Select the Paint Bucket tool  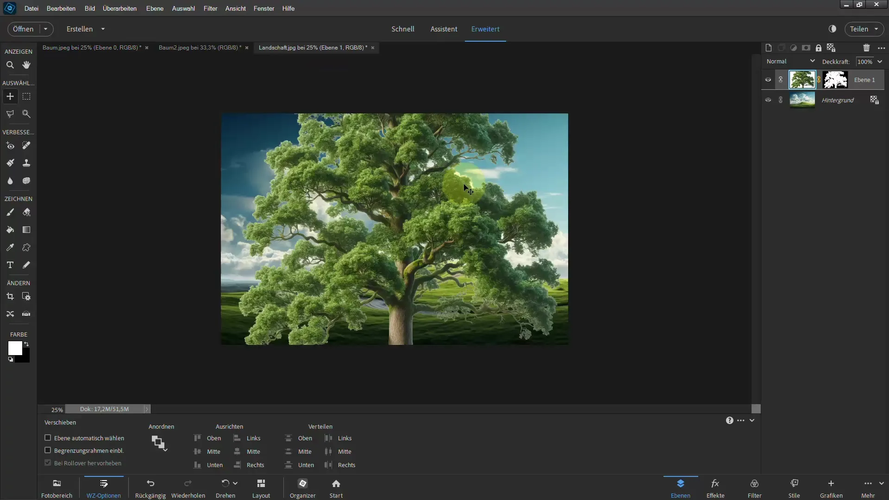tap(10, 230)
